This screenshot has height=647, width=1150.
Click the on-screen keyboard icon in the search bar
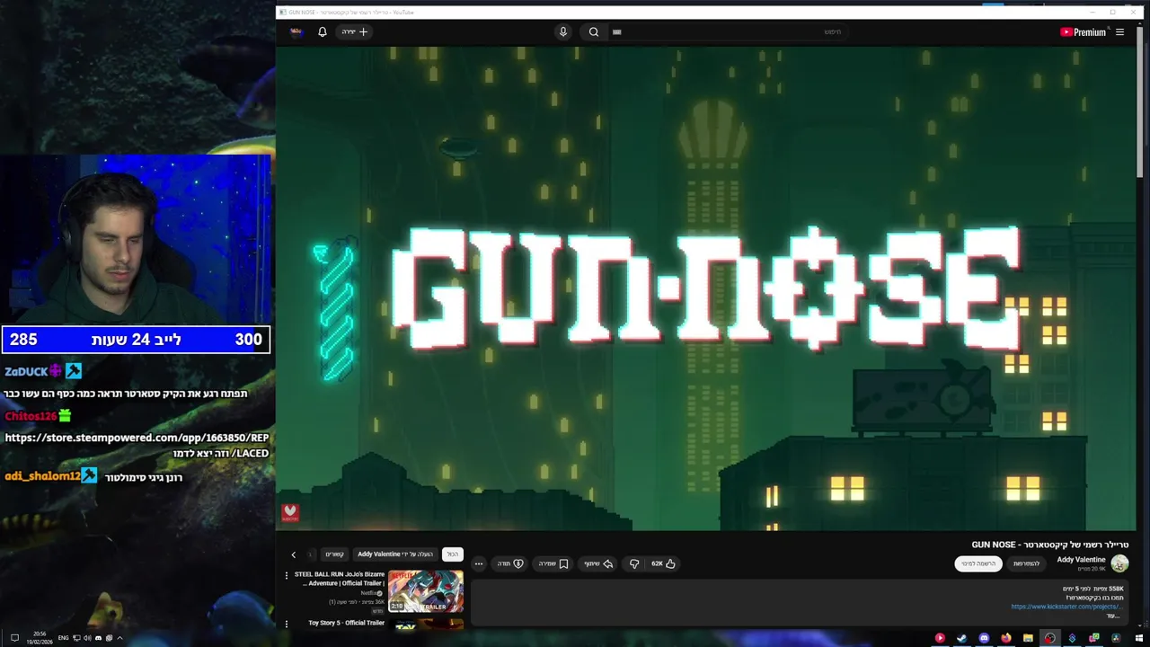click(617, 31)
